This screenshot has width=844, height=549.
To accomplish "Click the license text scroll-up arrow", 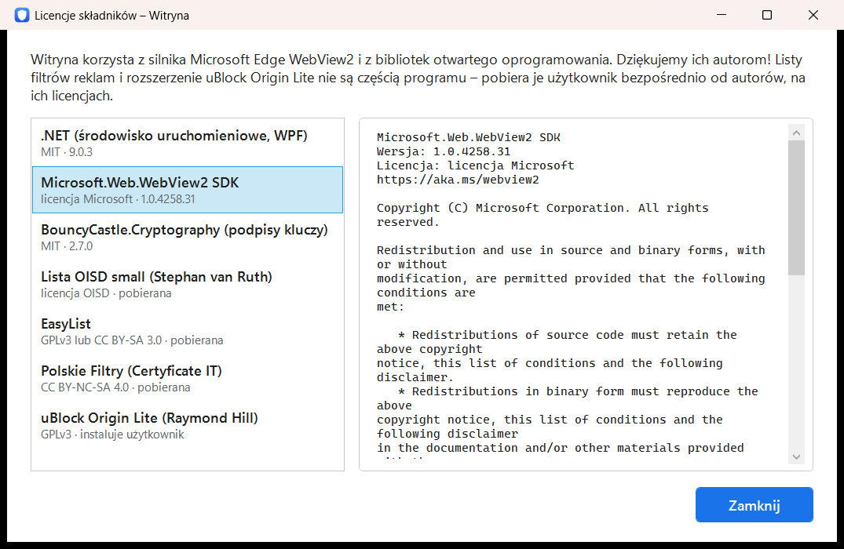I will pyautogui.click(x=797, y=133).
